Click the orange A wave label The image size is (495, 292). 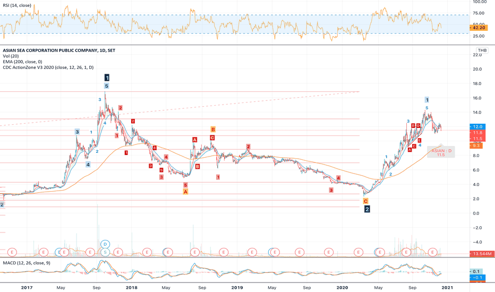pyautogui.click(x=185, y=192)
